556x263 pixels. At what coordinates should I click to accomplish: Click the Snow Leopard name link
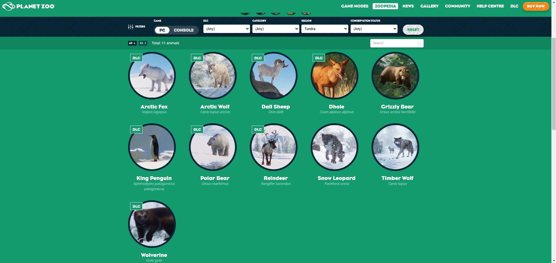coord(337,178)
